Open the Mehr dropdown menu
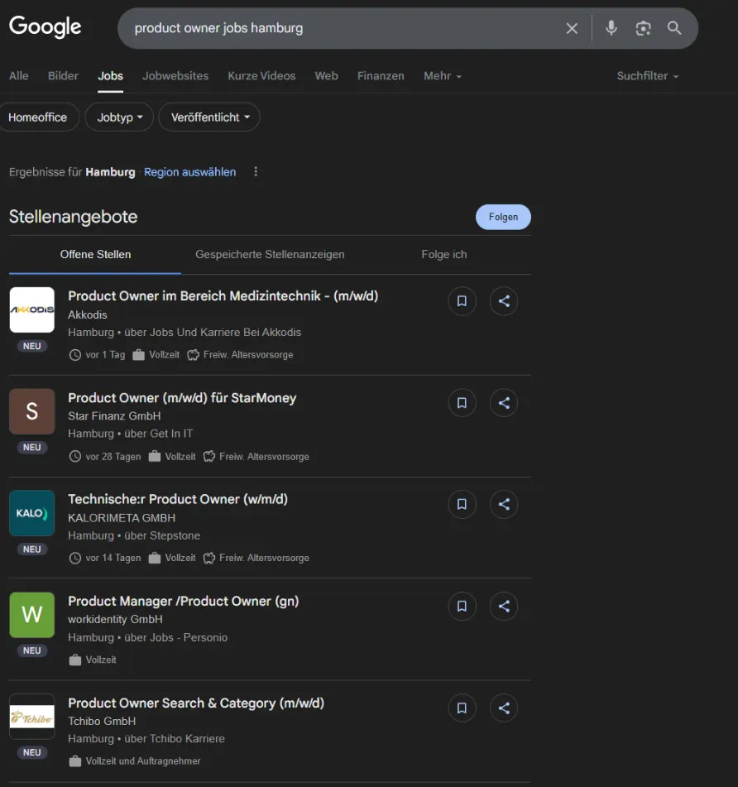The width and height of the screenshot is (738, 787). pyautogui.click(x=443, y=76)
